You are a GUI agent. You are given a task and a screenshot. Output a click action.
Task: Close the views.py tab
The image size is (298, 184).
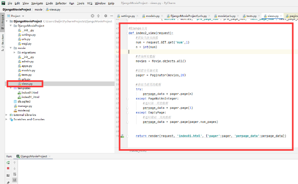[x=281, y=16]
